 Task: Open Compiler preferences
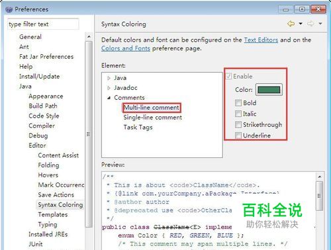tap(42, 126)
